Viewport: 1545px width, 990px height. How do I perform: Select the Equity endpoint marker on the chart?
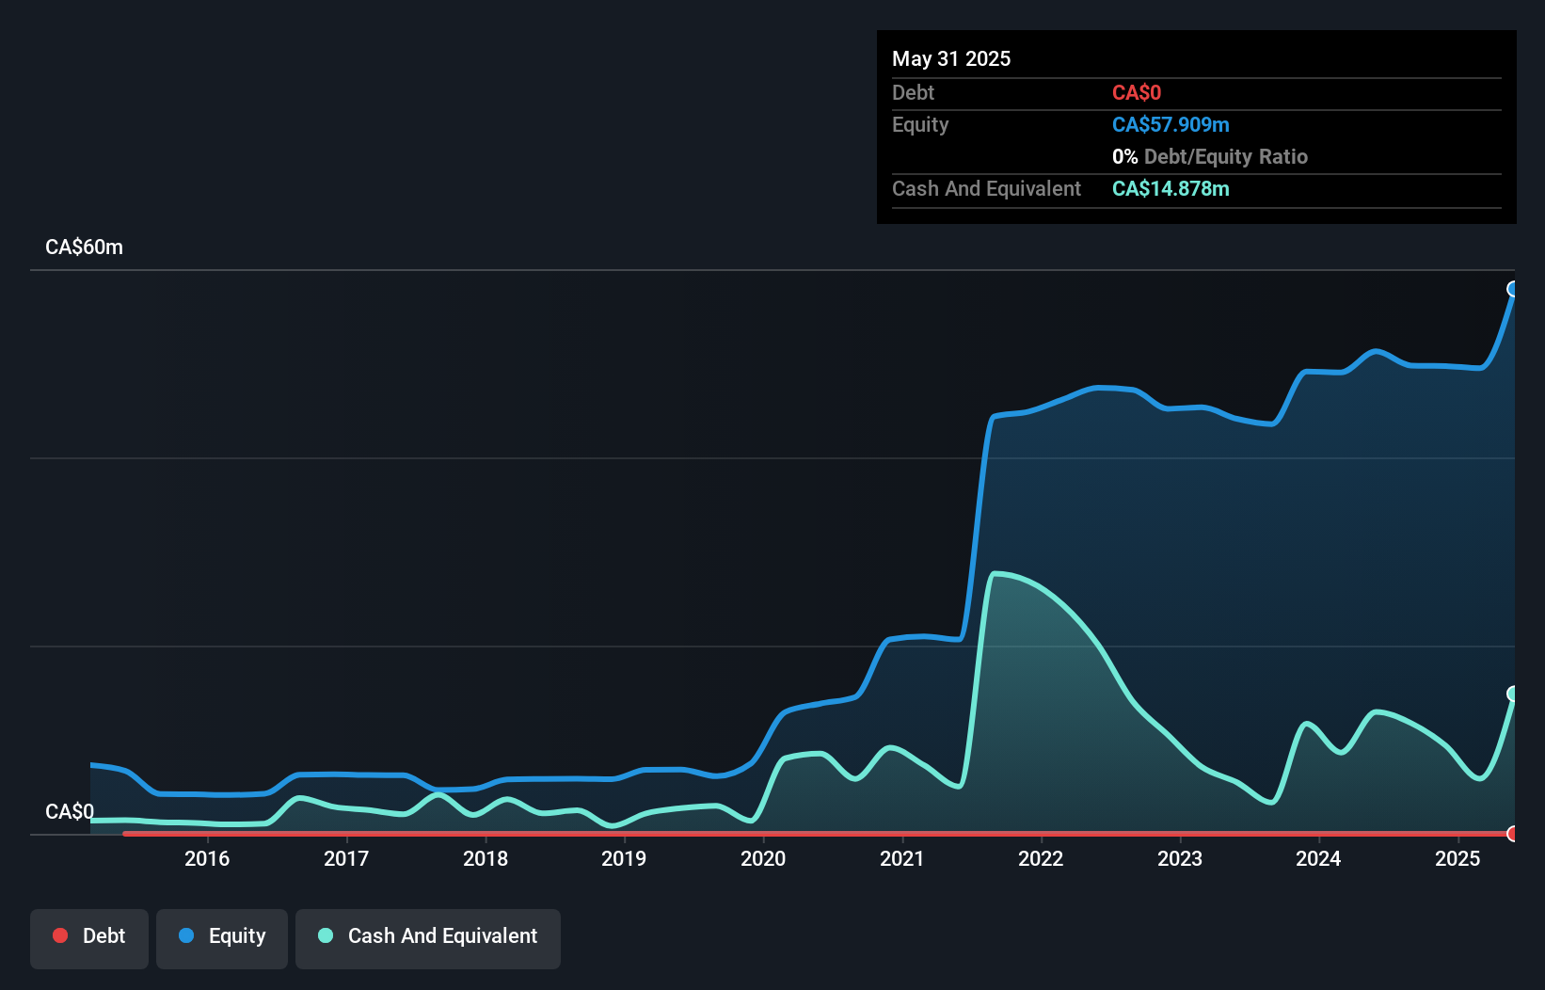point(1514,288)
